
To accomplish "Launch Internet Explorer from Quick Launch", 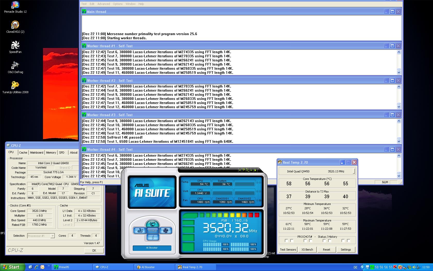I will [x=36, y=267].
